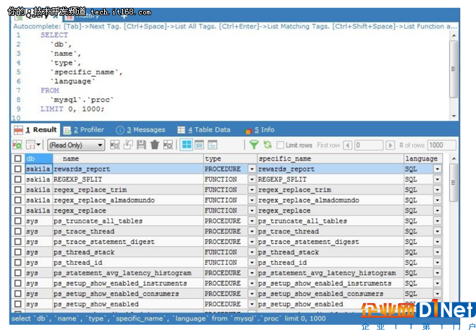This screenshot has height=330, width=476.
Task: Sort by the specific_name column header
Action: pos(331,158)
